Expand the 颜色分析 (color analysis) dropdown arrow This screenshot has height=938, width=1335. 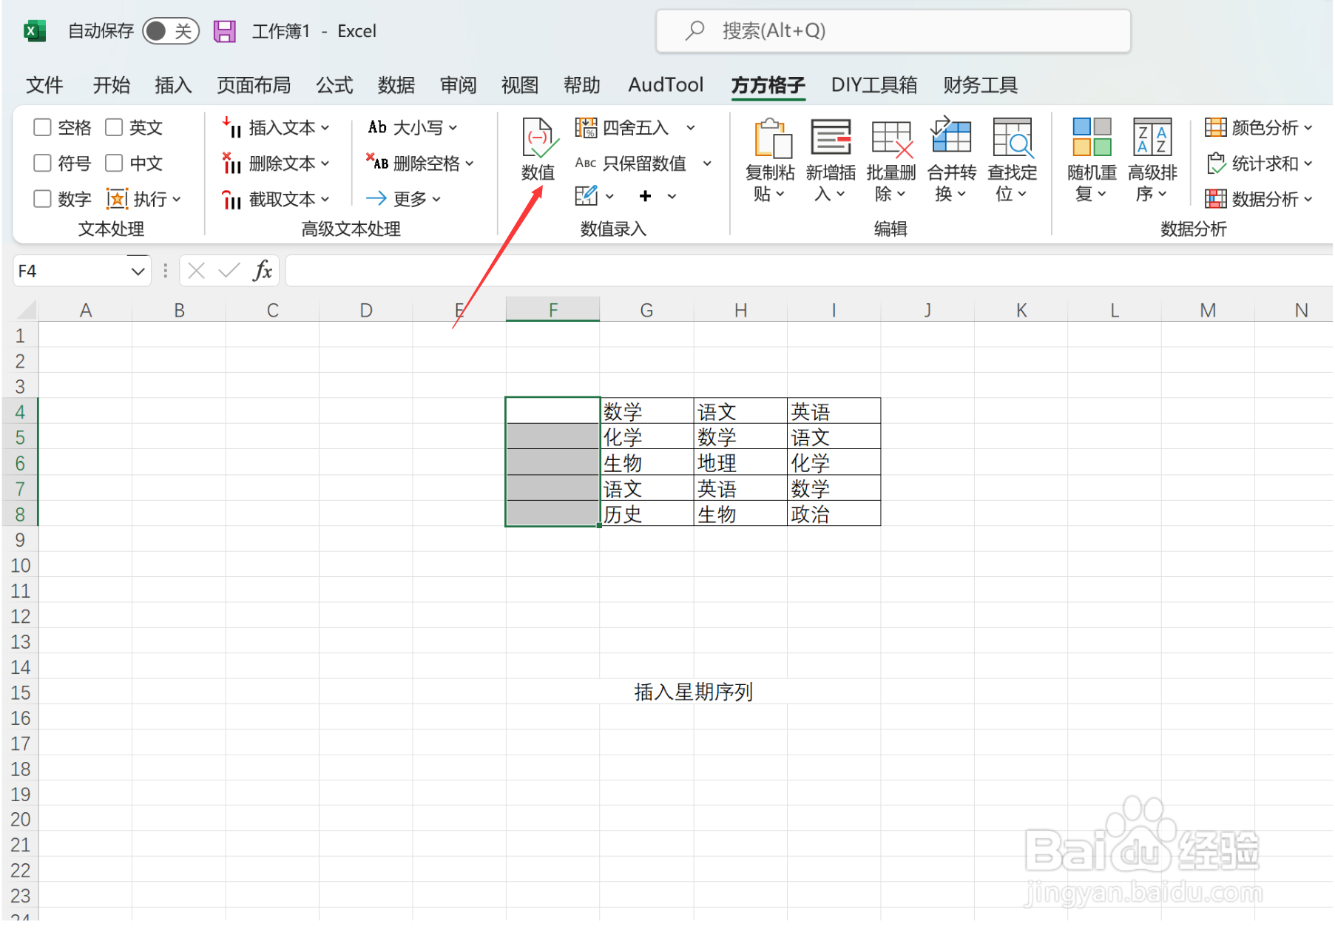click(1308, 128)
